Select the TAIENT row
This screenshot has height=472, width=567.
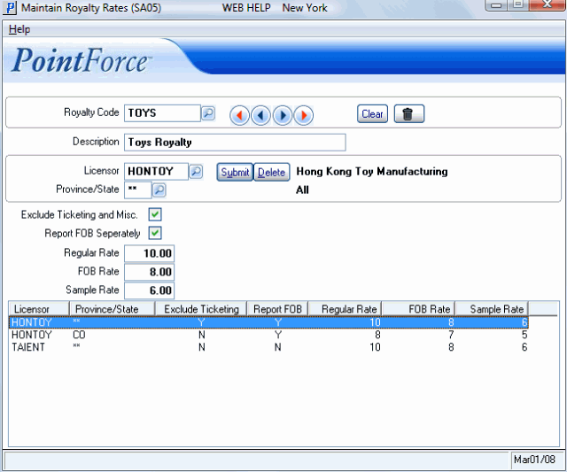(x=268, y=347)
